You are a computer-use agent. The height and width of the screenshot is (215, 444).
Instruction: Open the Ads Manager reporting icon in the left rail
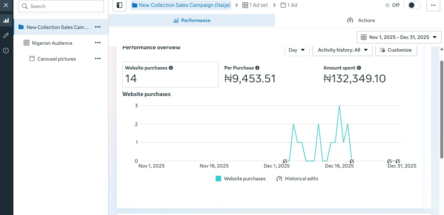point(6,20)
